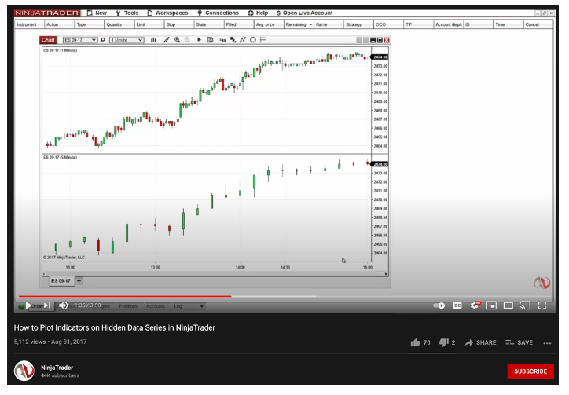This screenshot has width=569, height=395.
Task: Toggle closed captions CC
Action: [x=457, y=305]
